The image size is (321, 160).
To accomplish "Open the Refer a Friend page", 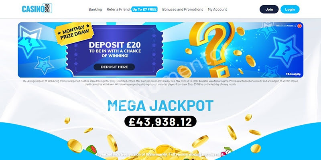I will [x=118, y=9].
